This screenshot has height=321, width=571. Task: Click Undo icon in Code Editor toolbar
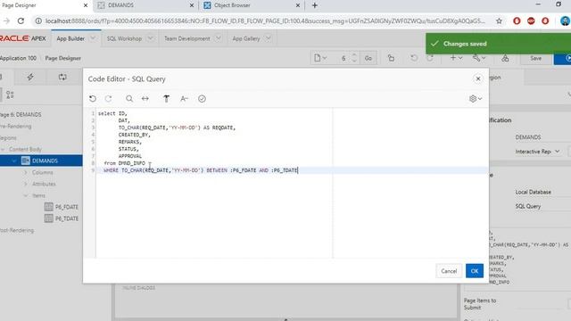[93, 99]
